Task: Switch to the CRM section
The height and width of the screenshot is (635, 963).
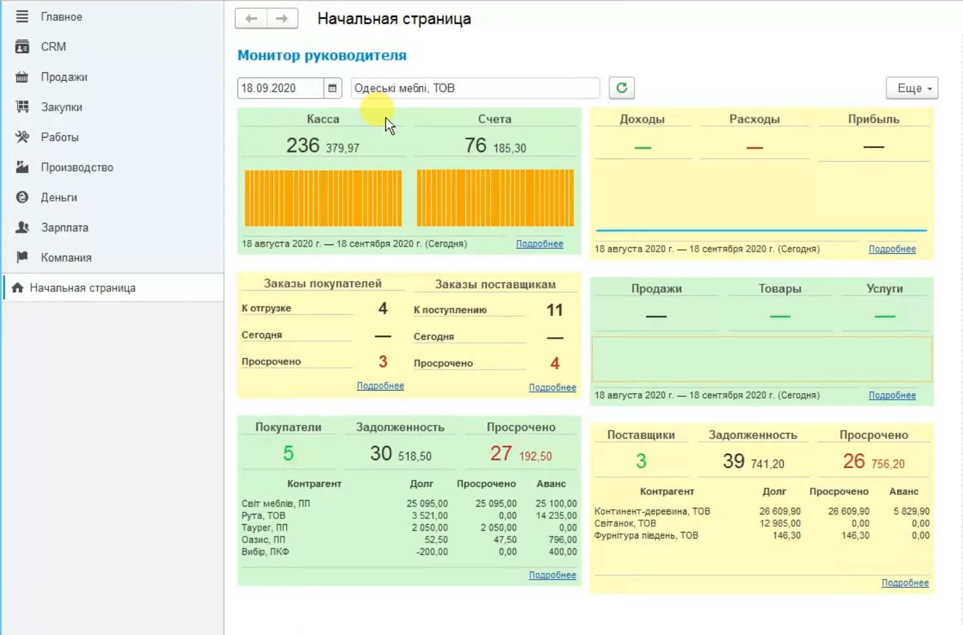Action: [x=53, y=46]
